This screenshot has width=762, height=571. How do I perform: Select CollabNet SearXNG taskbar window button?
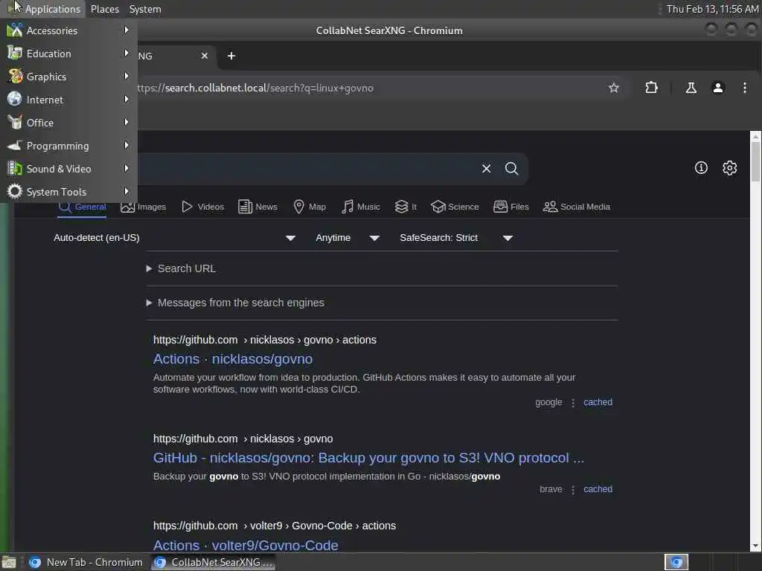point(214,562)
